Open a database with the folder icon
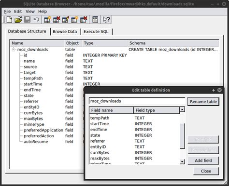 click(x=18, y=20)
